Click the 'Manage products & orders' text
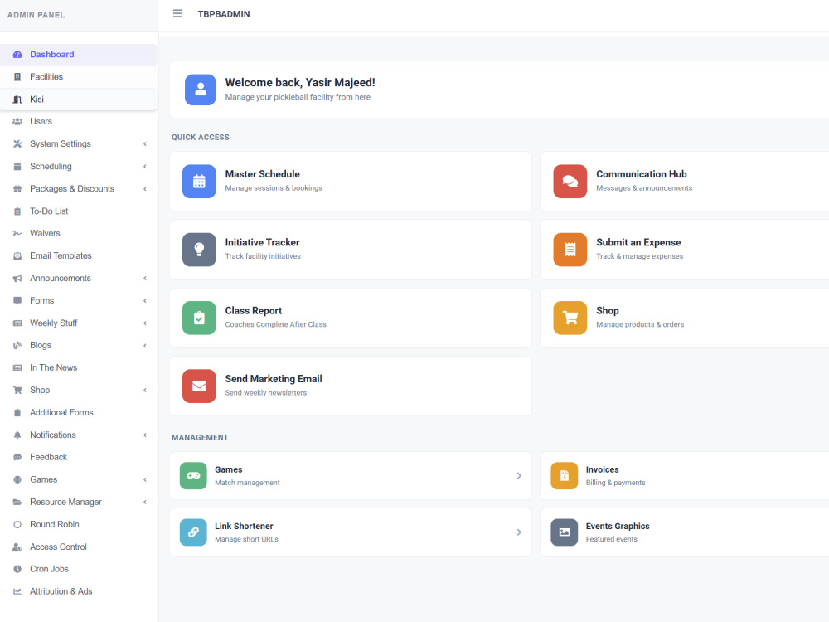This screenshot has width=829, height=622. click(640, 324)
